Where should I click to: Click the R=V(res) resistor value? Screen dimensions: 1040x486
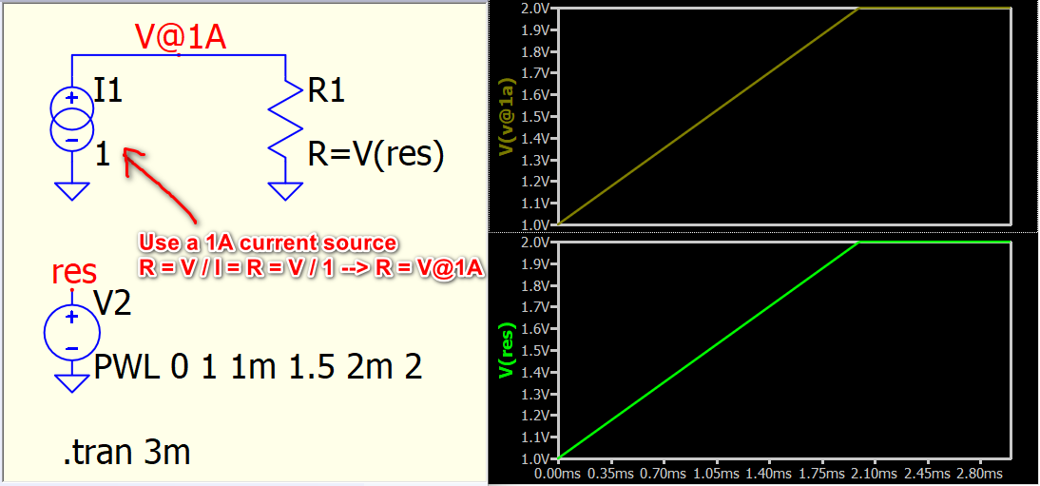point(376,154)
